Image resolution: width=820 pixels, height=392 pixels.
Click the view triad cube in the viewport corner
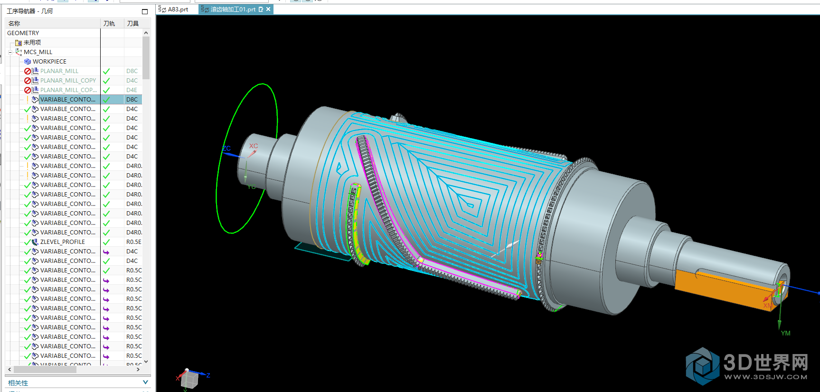coord(190,379)
